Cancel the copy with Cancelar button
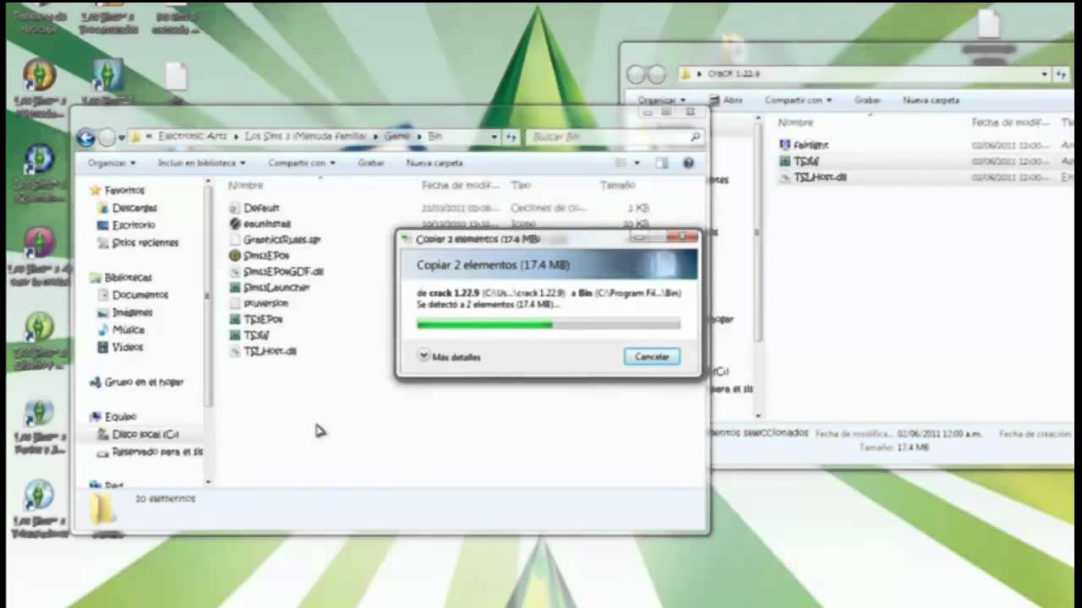 coord(652,357)
